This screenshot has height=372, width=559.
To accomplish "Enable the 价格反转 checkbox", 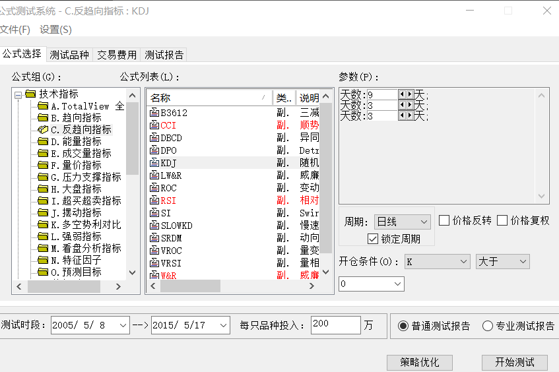I will point(444,220).
